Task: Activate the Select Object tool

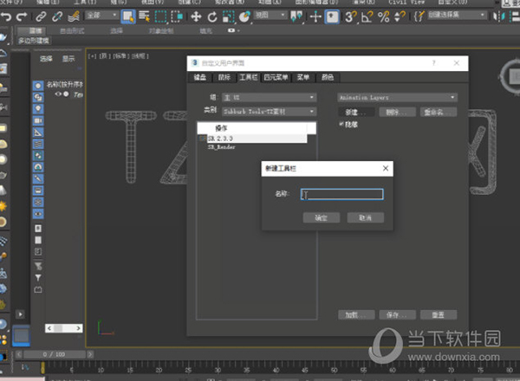Action: 128,16
